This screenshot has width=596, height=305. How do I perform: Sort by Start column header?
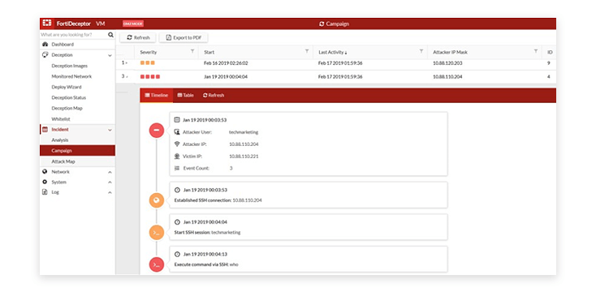[209, 52]
